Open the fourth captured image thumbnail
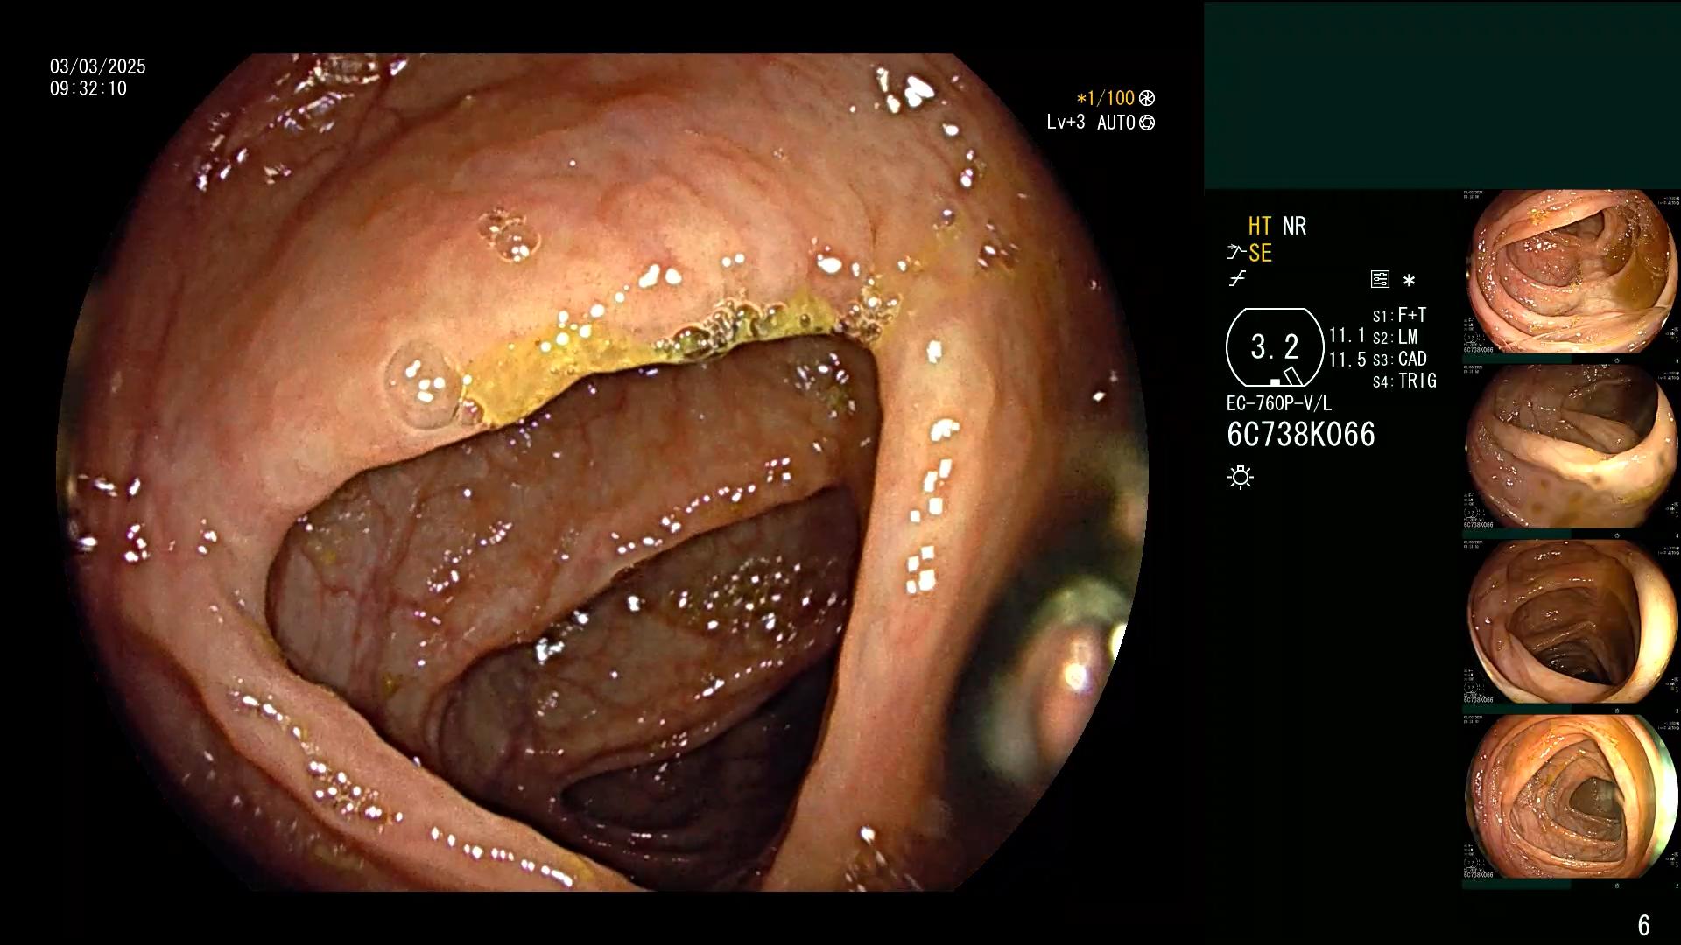Screen dimensions: 1681x945 click(1572, 797)
